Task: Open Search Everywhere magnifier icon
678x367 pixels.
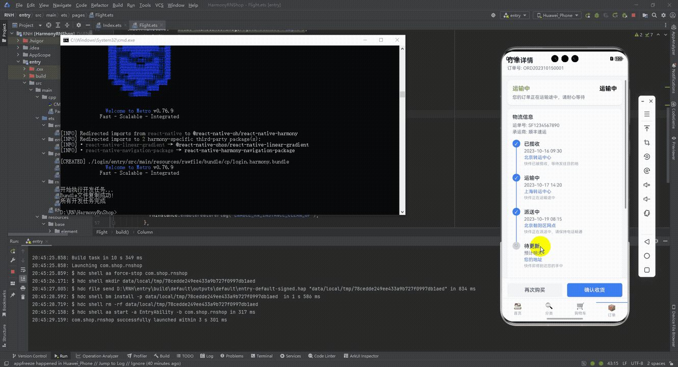Action: [654, 15]
